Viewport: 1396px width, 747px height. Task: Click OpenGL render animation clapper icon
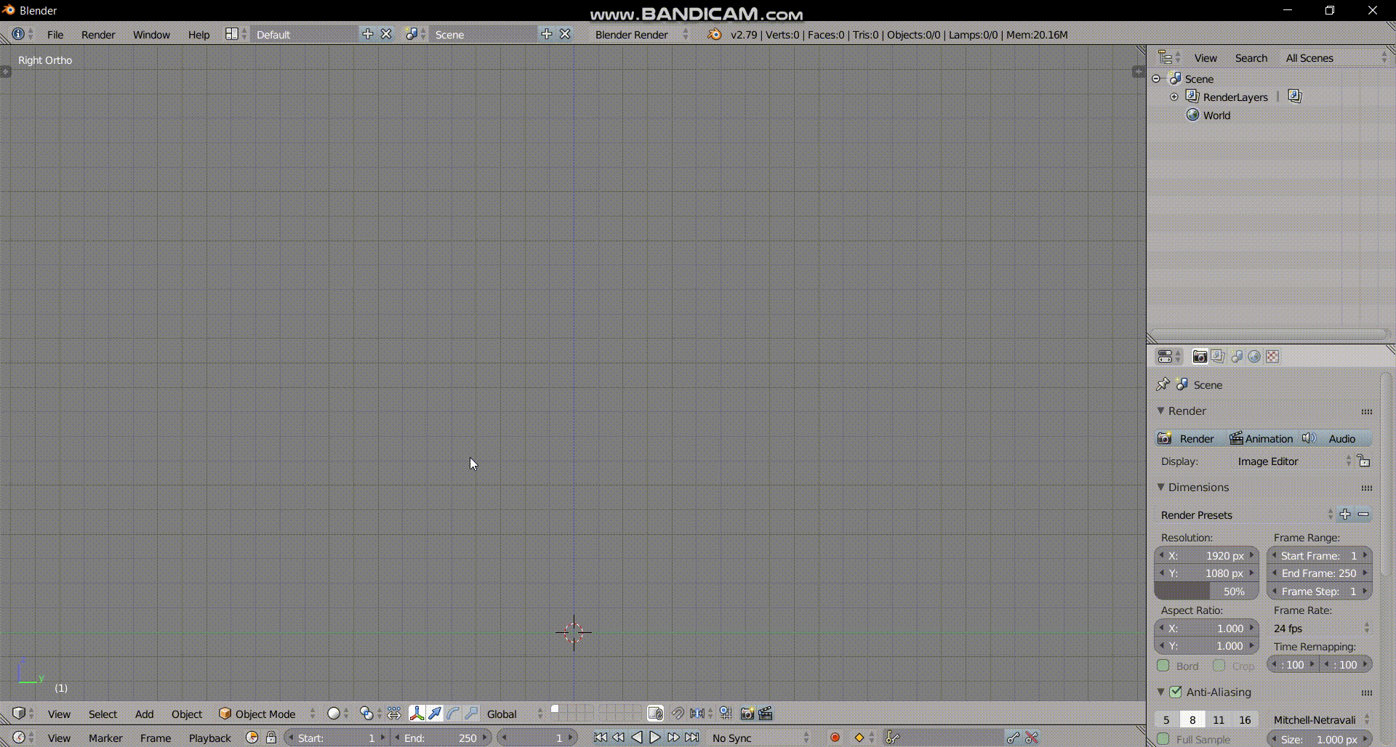[766, 714]
